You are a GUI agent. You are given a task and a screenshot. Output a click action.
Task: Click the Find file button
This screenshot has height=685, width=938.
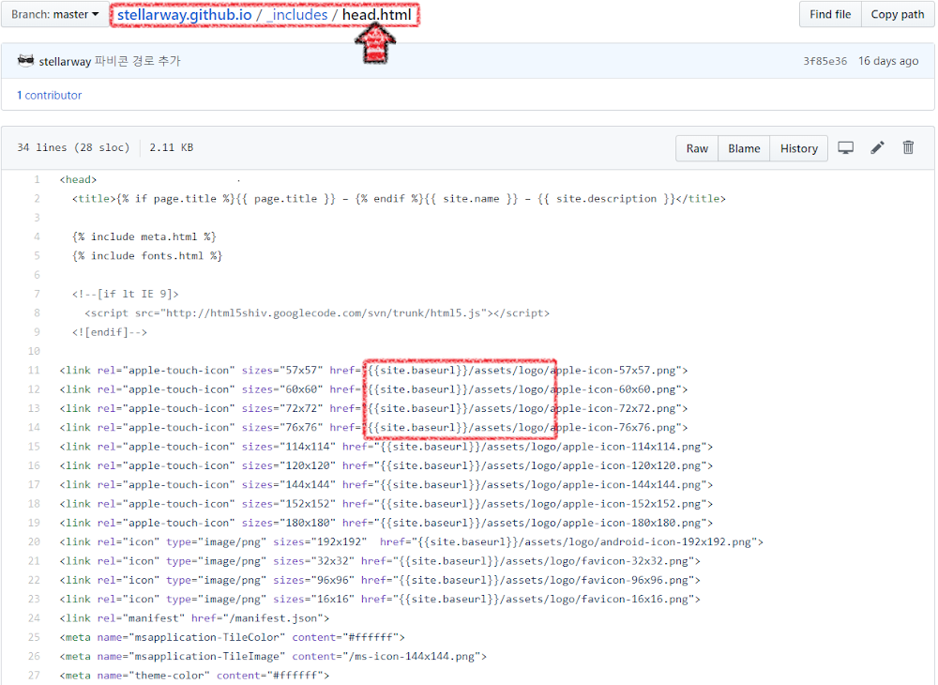click(830, 14)
